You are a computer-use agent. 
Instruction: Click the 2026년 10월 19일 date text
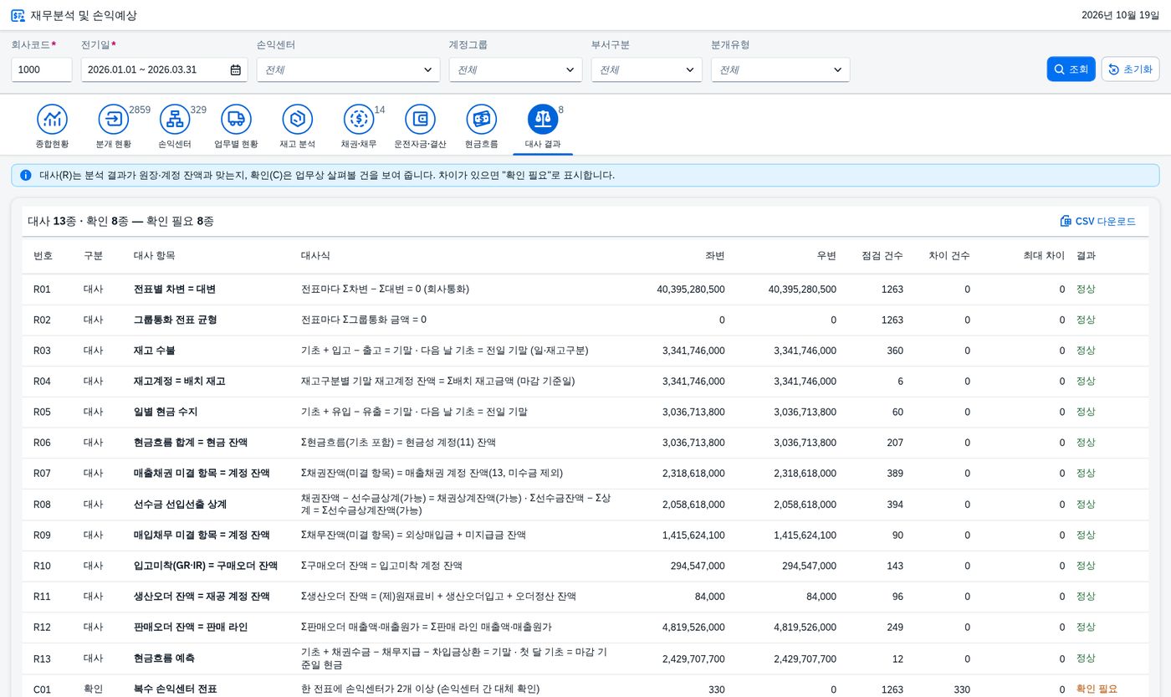1120,15
